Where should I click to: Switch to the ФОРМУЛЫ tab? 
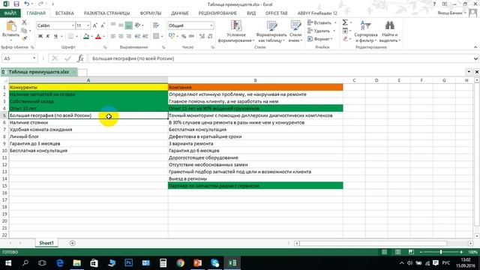151,13
